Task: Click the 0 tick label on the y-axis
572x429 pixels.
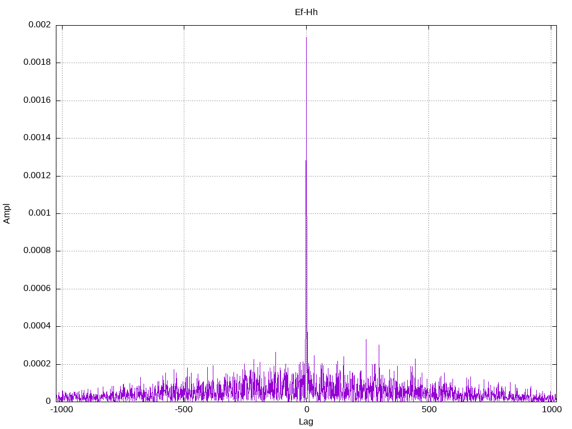Action: coord(48,402)
